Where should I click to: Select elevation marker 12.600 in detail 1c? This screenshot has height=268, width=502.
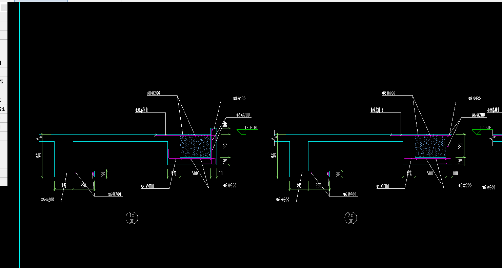tap(247, 130)
